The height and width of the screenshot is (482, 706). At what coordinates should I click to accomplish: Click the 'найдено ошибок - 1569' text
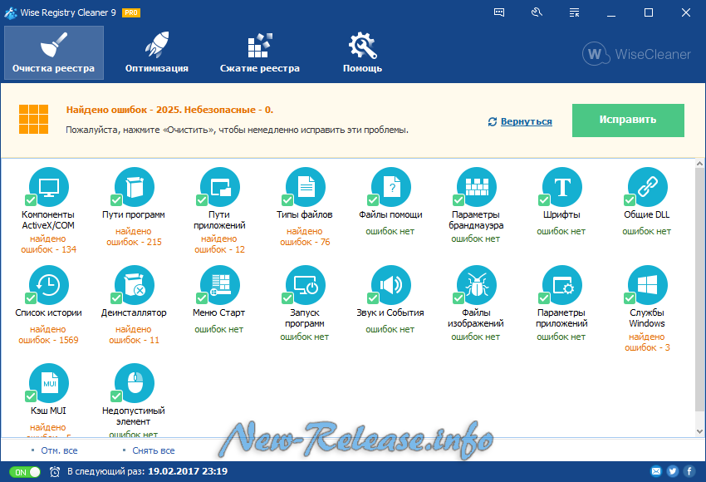pos(48,335)
